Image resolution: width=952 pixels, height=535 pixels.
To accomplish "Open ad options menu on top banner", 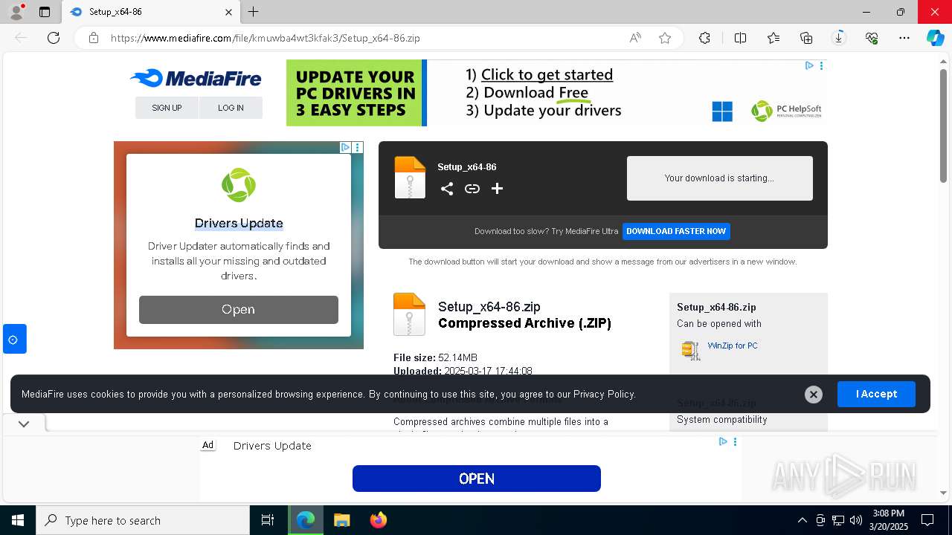I will [821, 65].
